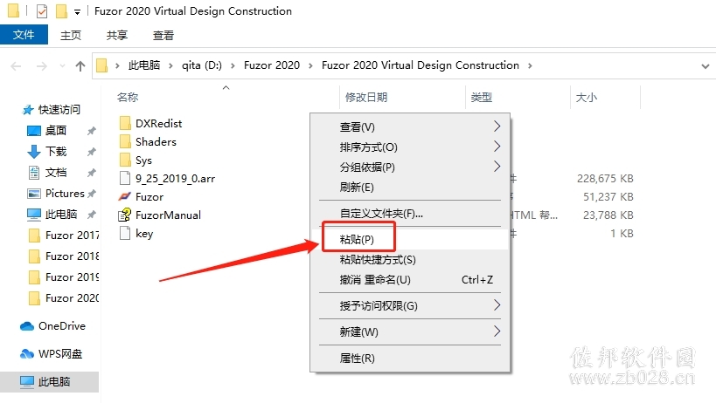Expand address bar history dropdown
The image size is (716, 403).
click(x=705, y=66)
